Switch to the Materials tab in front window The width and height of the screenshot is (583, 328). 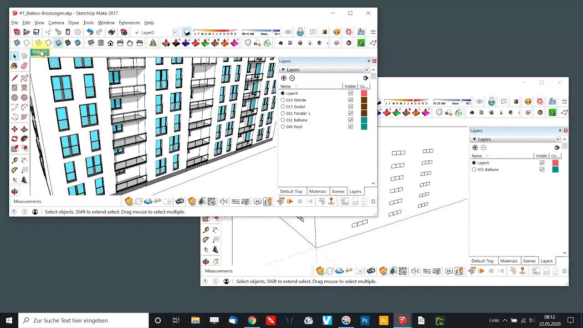click(x=317, y=191)
